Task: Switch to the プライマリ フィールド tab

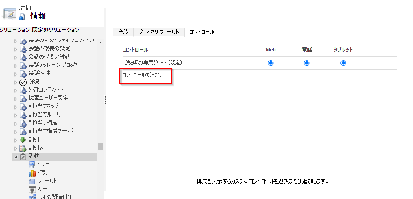Action: [159, 32]
